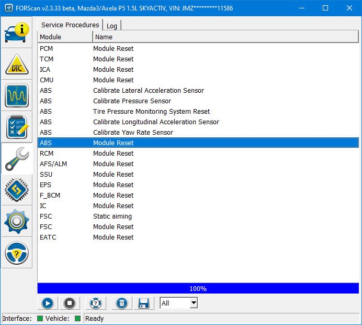The height and width of the screenshot is (325, 362).
Task: Select the EATC Module Reset row
Action: (198, 237)
